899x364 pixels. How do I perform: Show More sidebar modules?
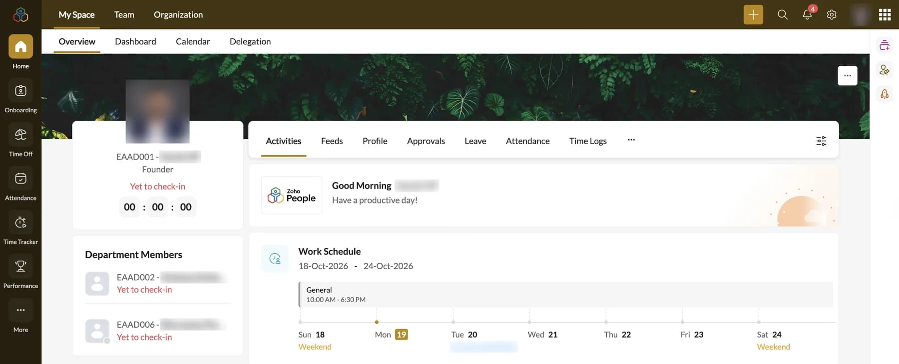[x=20, y=310]
